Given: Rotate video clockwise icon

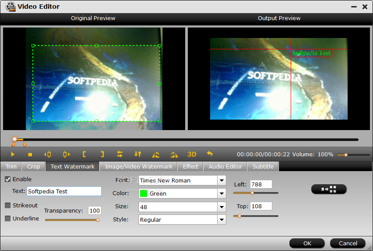Looking at the screenshot, I should tap(174, 155).
